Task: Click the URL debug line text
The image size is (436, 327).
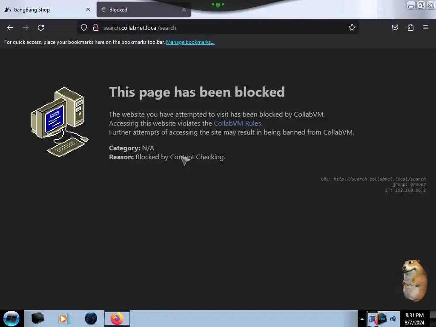Action: tap(373, 179)
